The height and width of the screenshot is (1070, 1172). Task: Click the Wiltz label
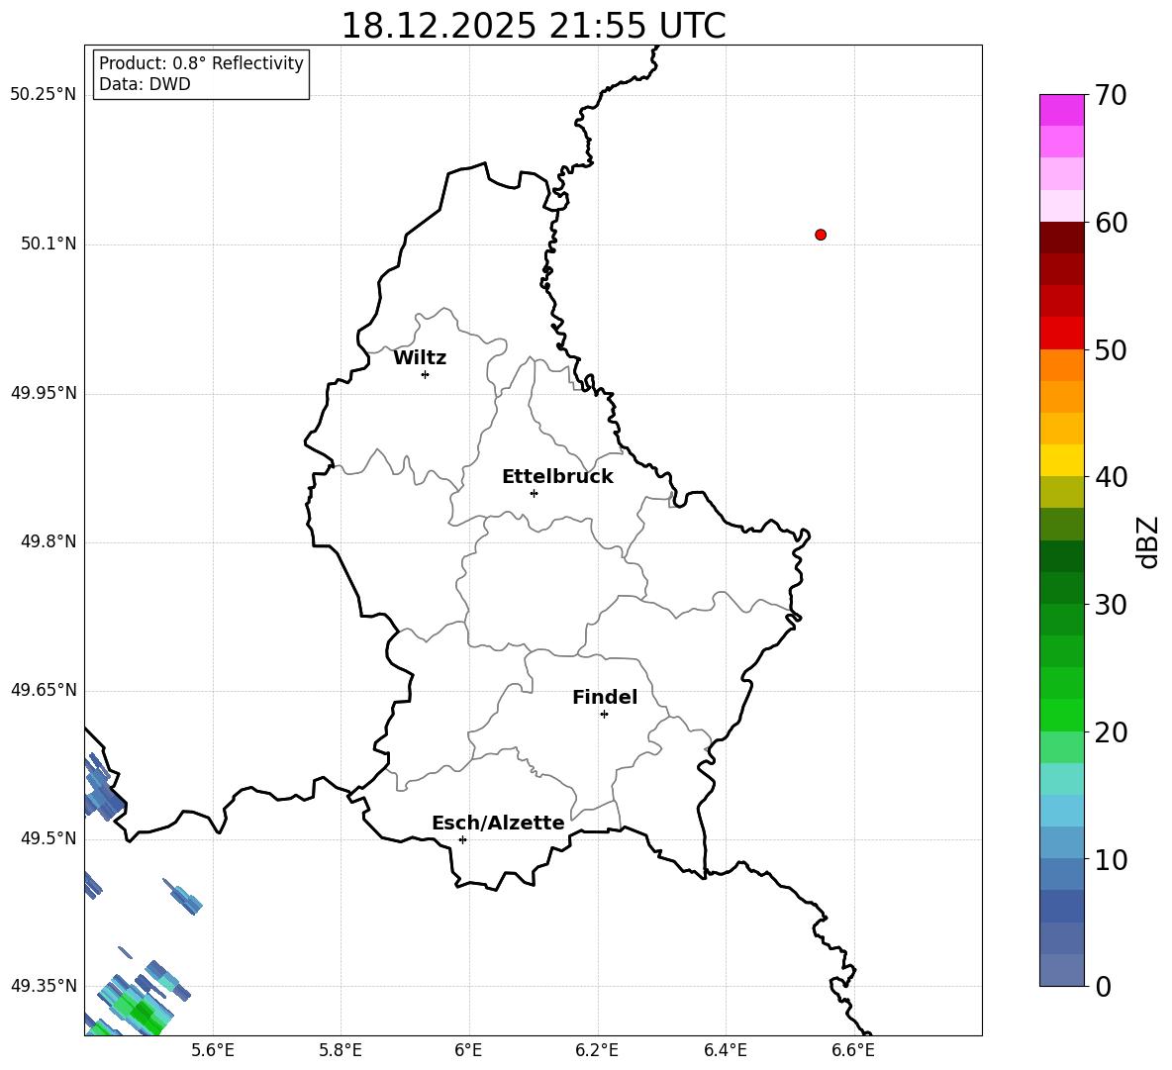tap(420, 358)
